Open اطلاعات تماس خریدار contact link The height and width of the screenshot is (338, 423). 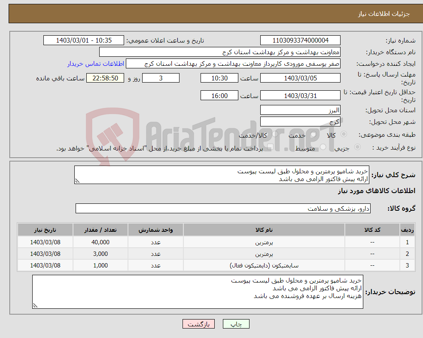(x=95, y=64)
